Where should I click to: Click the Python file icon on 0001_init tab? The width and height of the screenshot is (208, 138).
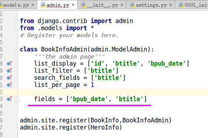click(181, 5)
